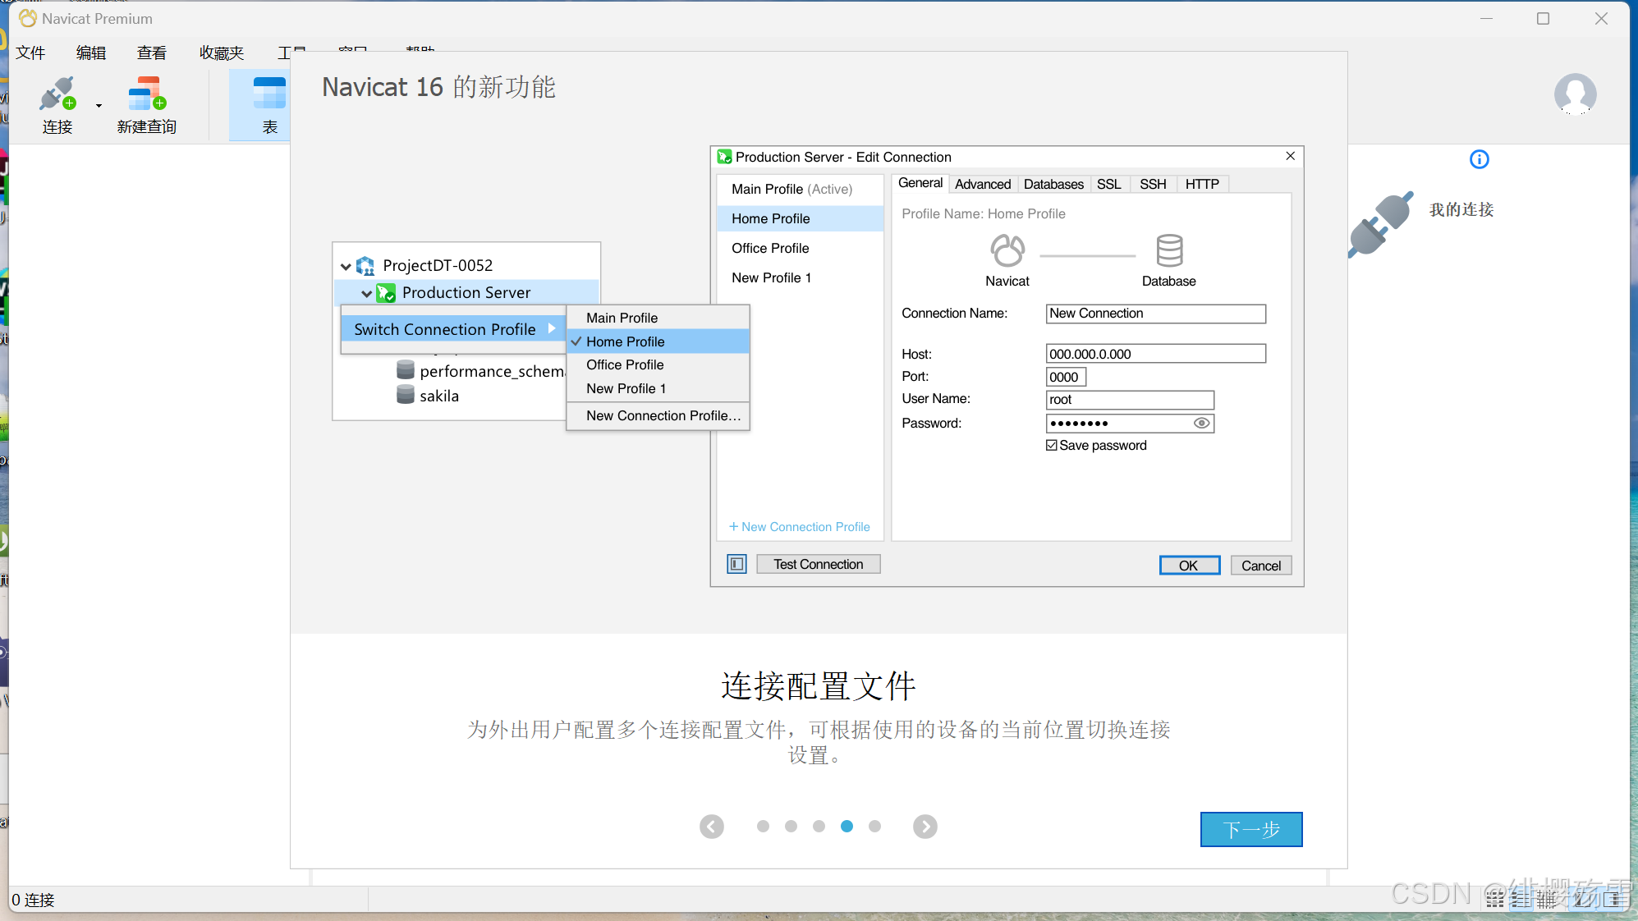Image resolution: width=1638 pixels, height=921 pixels.
Task: Toggle the Save password checkbox
Action: 1052,446
